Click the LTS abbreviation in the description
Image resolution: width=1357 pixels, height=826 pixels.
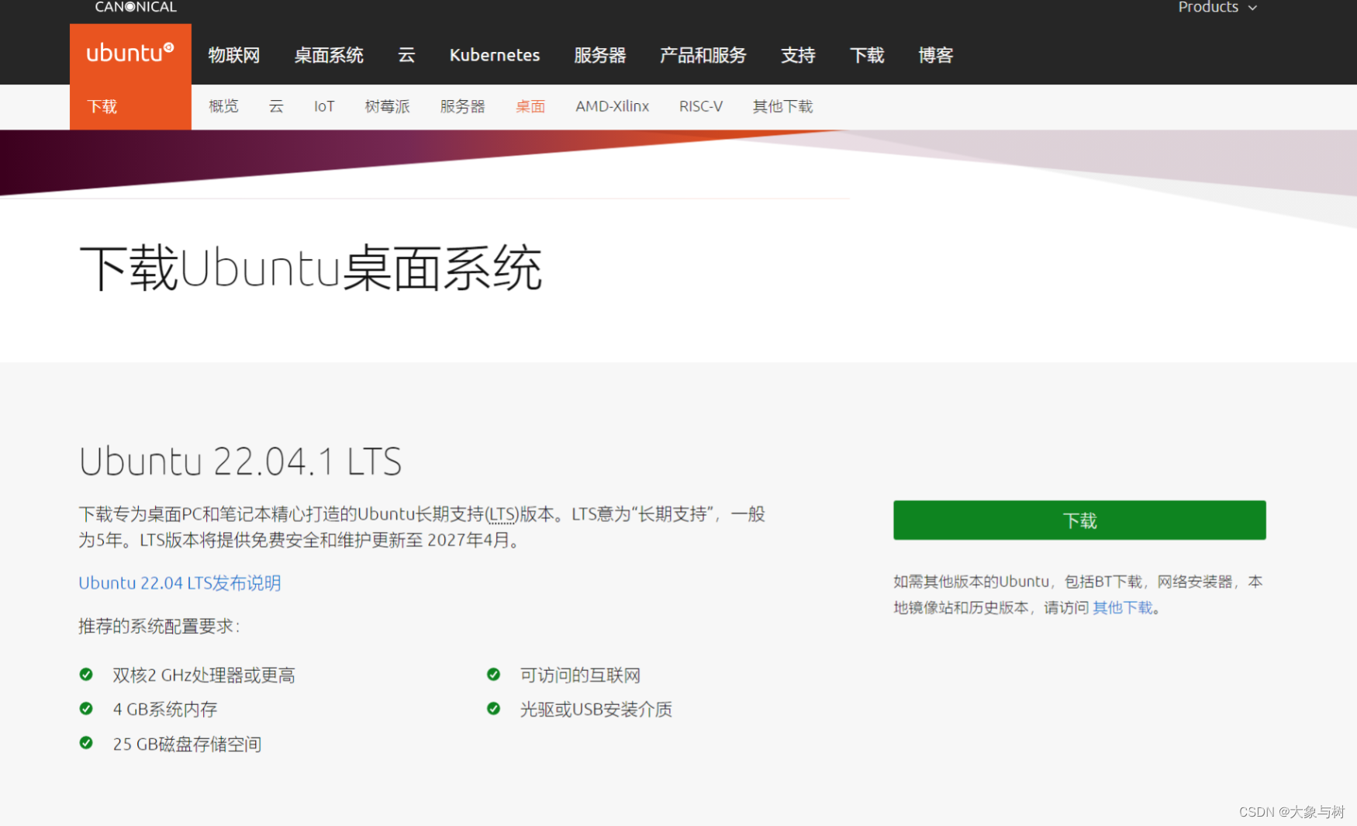tap(502, 514)
